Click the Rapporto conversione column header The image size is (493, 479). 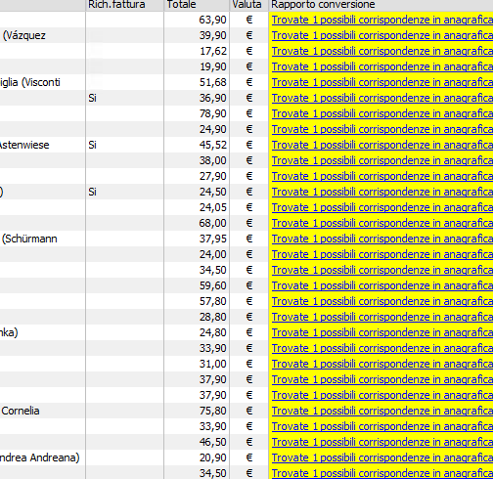381,5
